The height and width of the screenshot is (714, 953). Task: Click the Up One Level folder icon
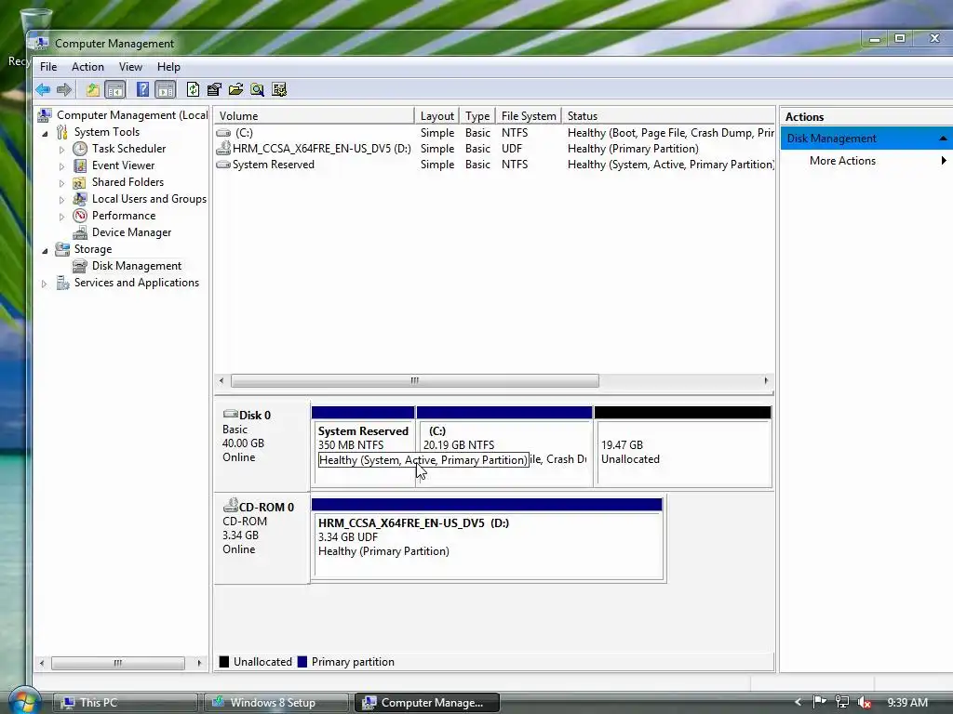[x=92, y=90]
